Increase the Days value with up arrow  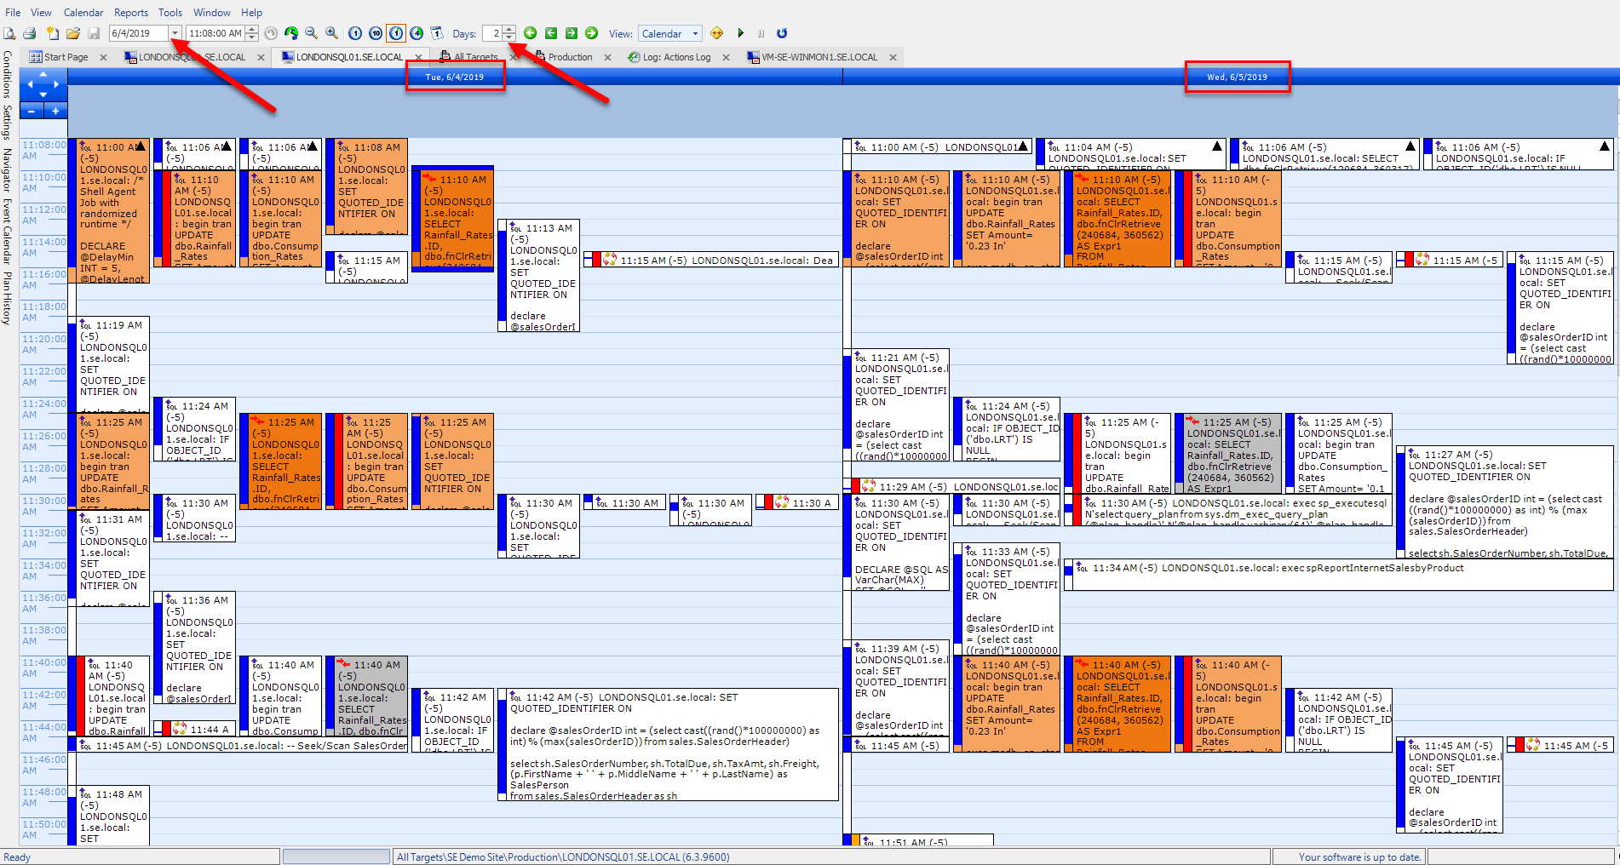tap(509, 30)
